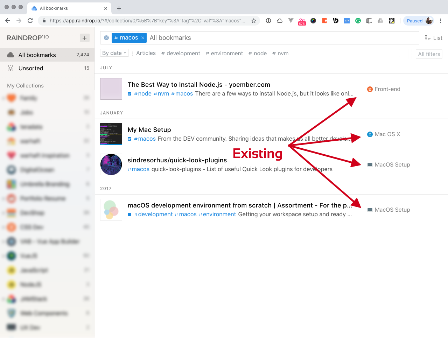This screenshot has height=338, width=448.
Task: Open the Chrome three-dot menu
Action: [441, 21]
